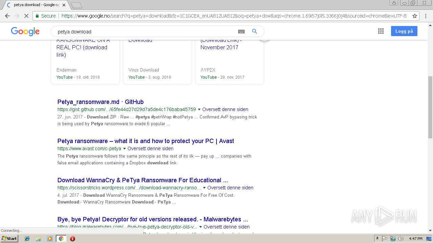This screenshot has width=433, height=243.
Task: Click Oversett denne siden for scissorstricks result
Action: point(230,188)
